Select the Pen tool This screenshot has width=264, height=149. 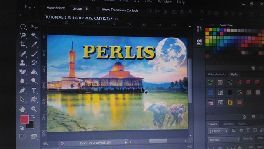click(22, 90)
